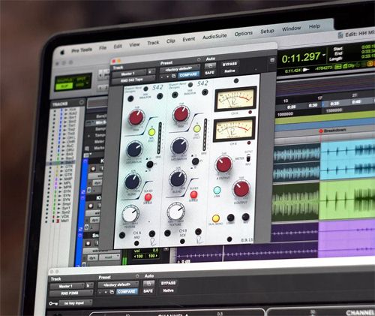Open the Pro Tools application menu

82,50
